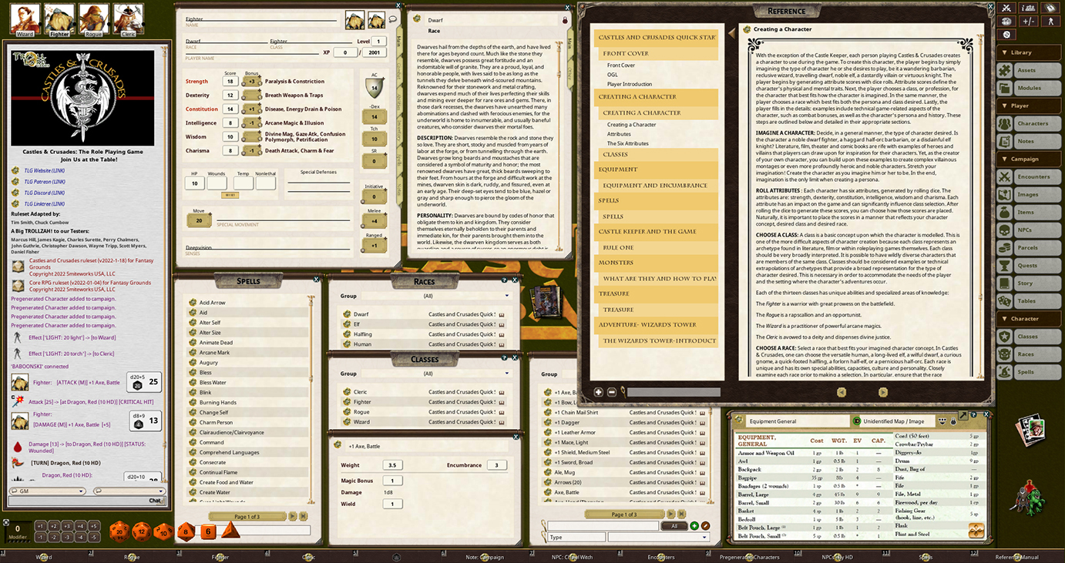Toggle the record lock in Equipment General window

[953, 421]
